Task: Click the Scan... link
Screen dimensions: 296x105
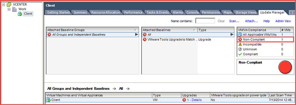Action: point(234,21)
